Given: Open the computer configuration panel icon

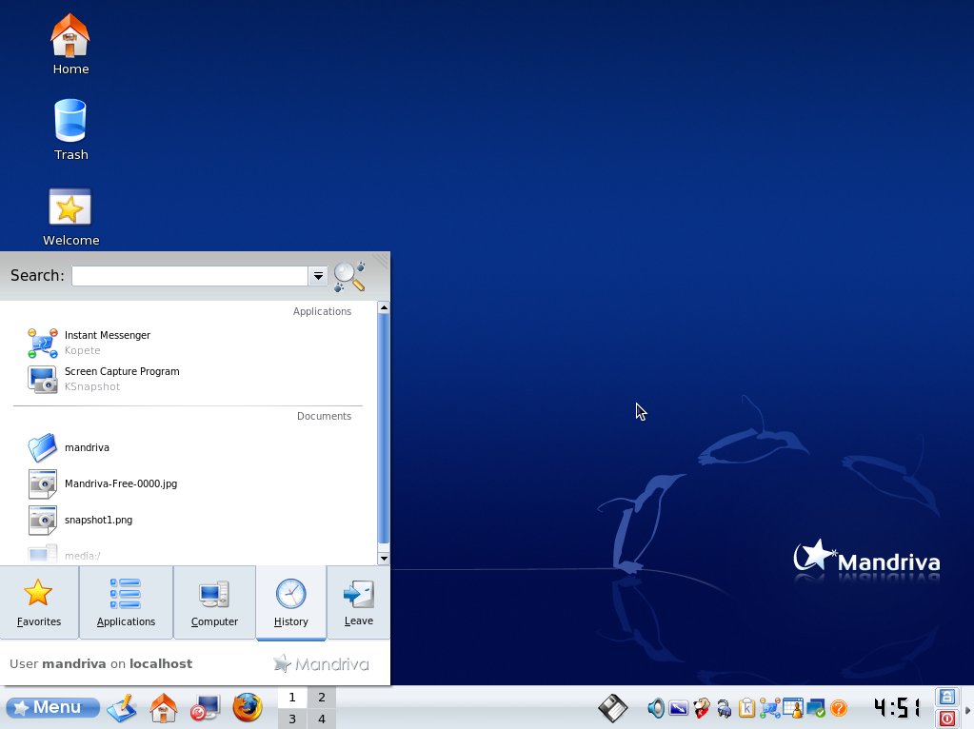Looking at the screenshot, I should 206,708.
